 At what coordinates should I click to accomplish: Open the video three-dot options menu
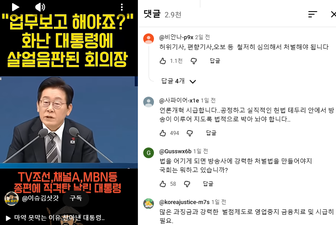click(x=122, y=7)
